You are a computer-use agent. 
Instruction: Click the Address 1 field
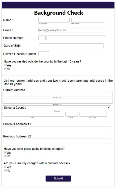click(58, 95)
